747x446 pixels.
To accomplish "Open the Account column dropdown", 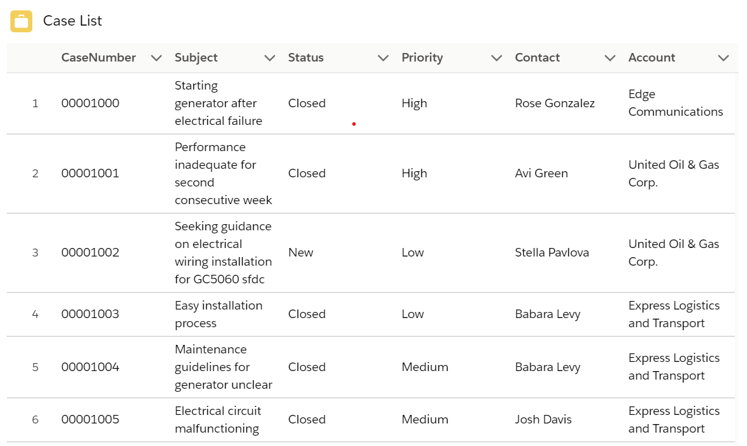I will 723,58.
